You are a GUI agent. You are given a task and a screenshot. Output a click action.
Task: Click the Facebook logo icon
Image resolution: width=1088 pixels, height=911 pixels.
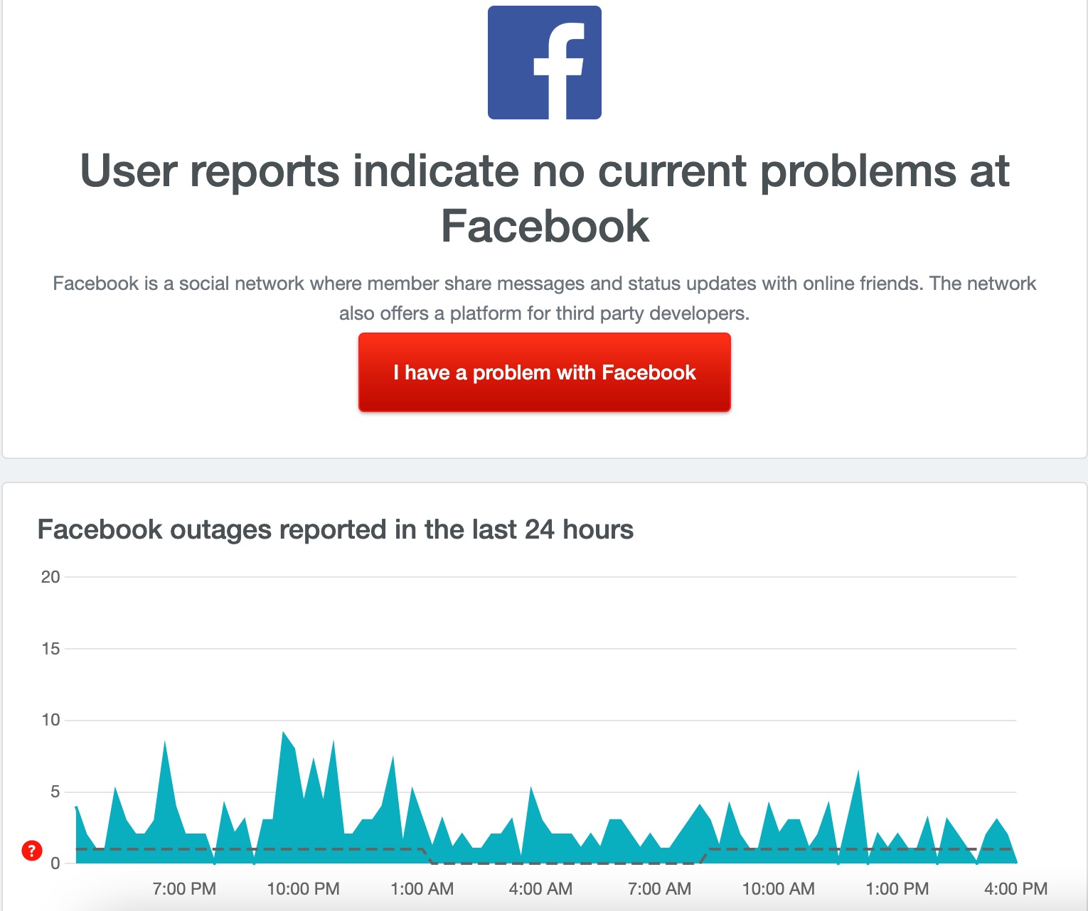544,63
